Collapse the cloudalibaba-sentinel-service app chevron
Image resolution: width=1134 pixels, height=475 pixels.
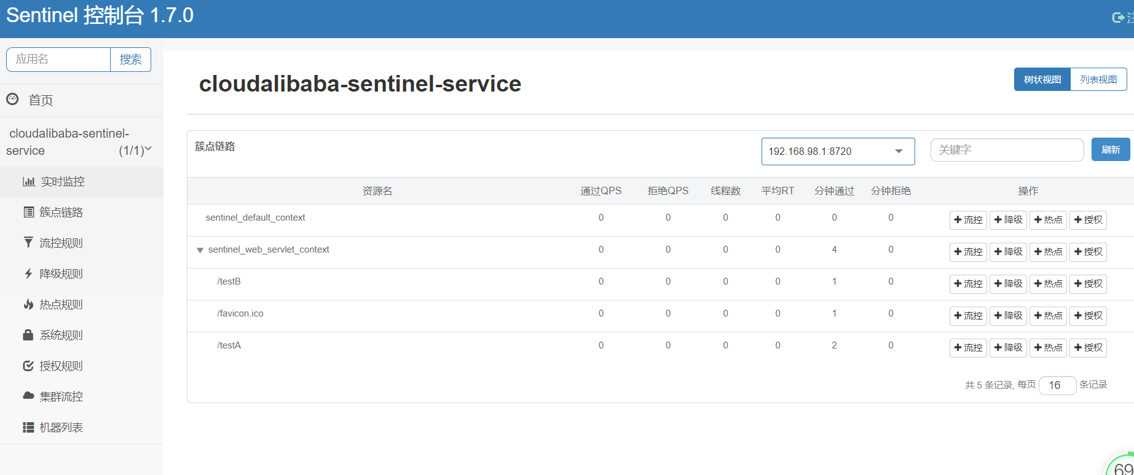[148, 149]
